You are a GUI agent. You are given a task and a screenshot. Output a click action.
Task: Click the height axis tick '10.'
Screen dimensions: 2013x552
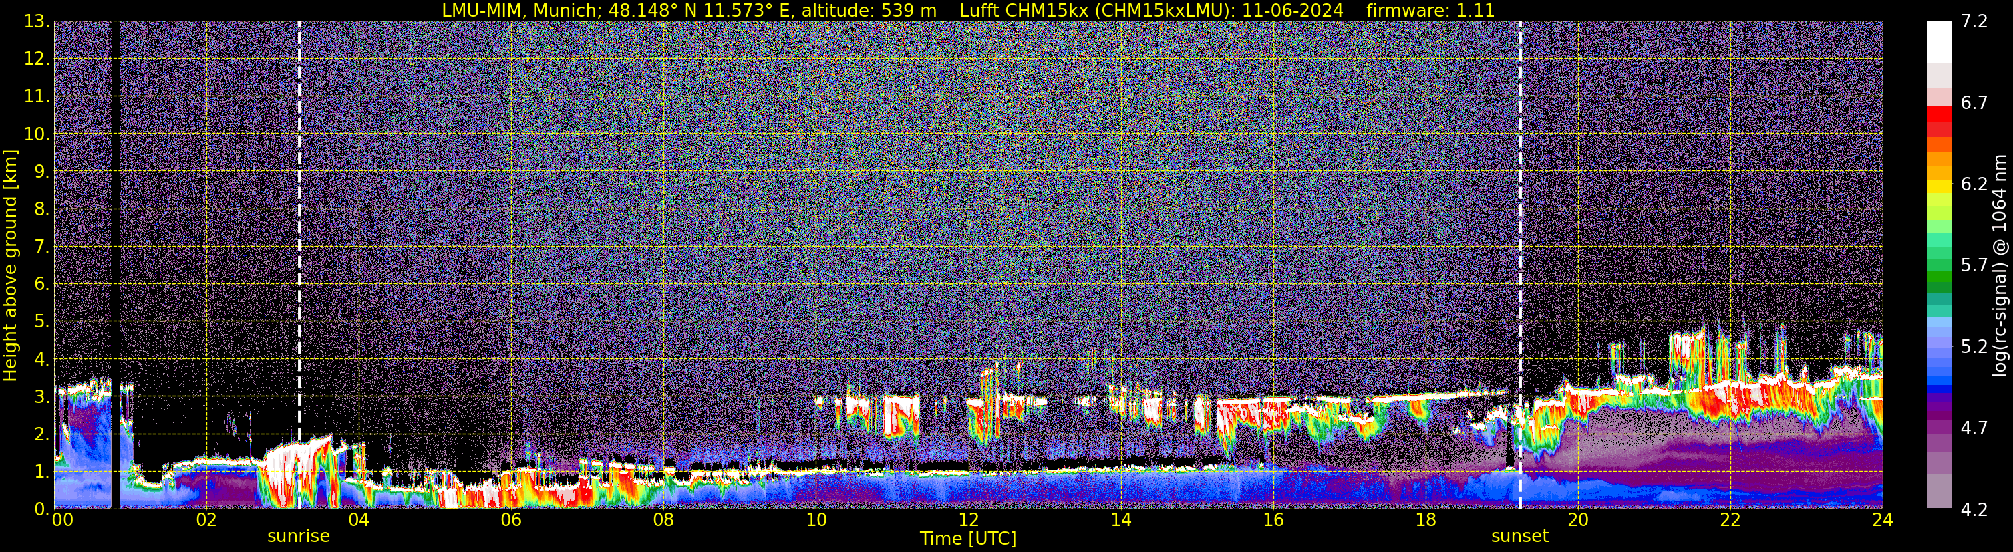coord(37,134)
